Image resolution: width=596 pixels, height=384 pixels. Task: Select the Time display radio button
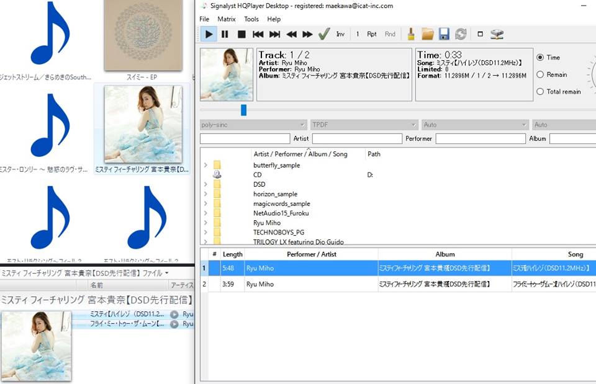point(540,57)
